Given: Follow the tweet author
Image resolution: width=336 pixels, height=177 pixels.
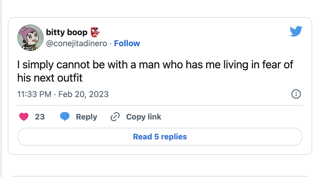Looking at the screenshot, I should pyautogui.click(x=127, y=43).
